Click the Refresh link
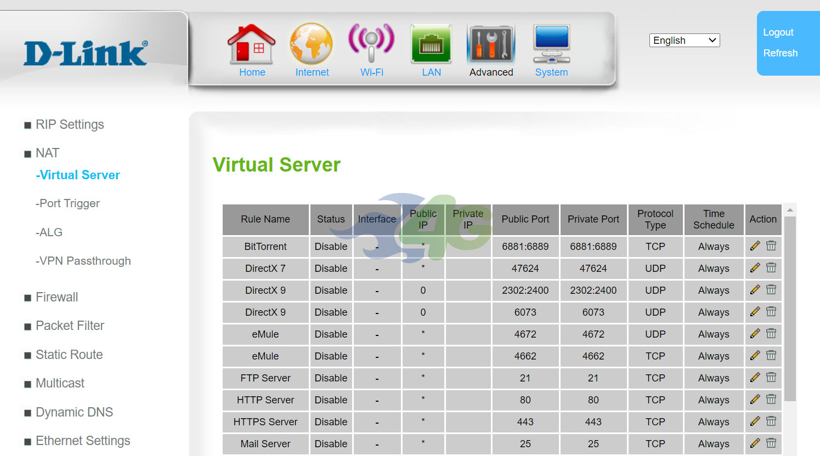The width and height of the screenshot is (820, 456). point(781,53)
